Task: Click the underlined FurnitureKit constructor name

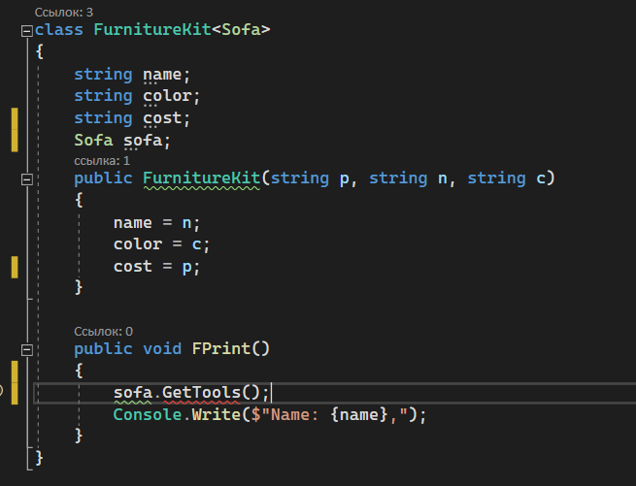Action: coord(202,178)
